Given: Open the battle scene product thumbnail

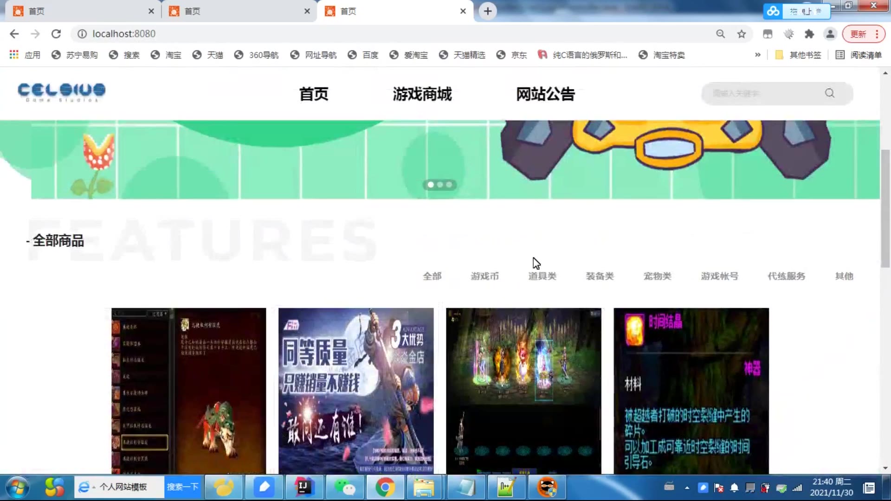Looking at the screenshot, I should pos(523,391).
